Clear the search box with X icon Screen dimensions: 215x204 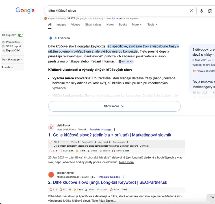(x=191, y=11)
